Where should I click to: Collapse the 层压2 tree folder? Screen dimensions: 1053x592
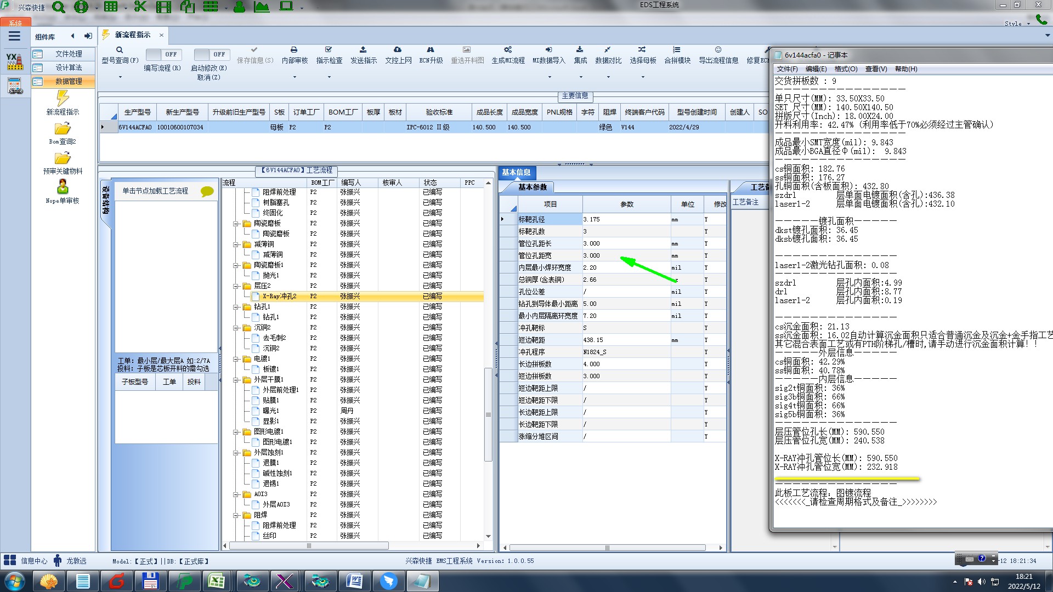[x=236, y=286]
